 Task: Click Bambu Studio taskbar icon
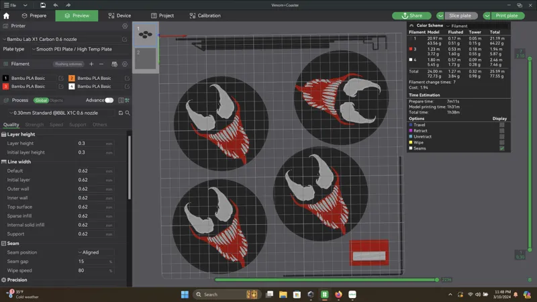point(324,295)
